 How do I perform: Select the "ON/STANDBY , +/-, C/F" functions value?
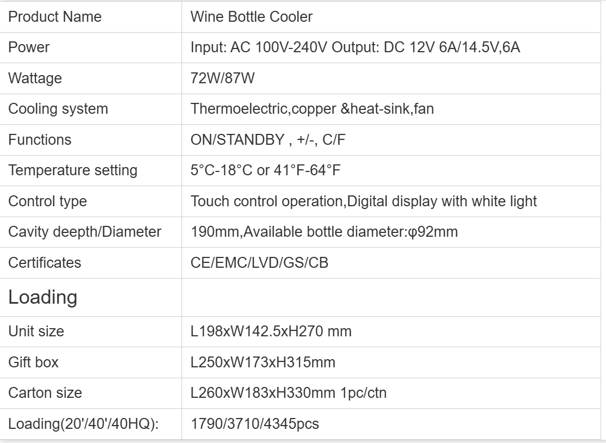click(x=268, y=140)
